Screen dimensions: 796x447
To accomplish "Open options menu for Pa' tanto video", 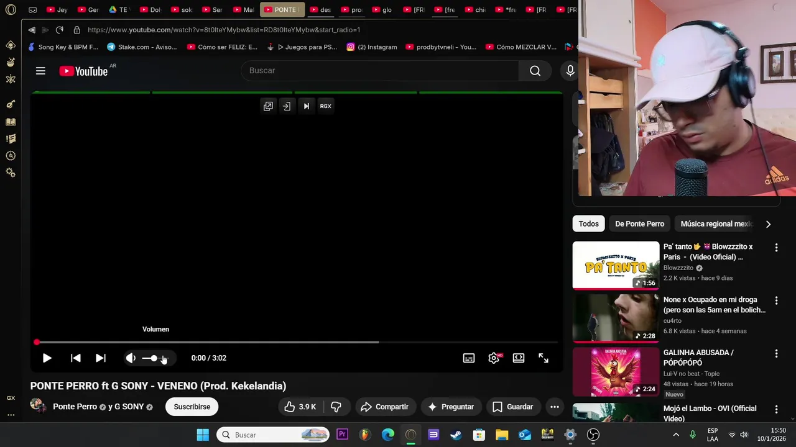I will click(x=776, y=248).
